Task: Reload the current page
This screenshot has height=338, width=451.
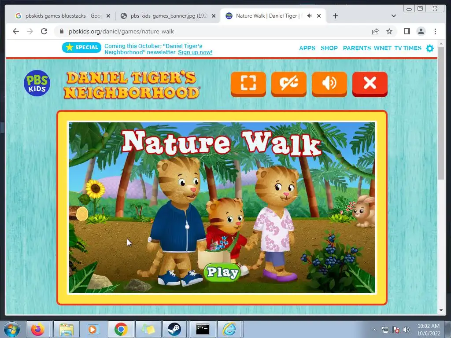Action: click(x=44, y=31)
